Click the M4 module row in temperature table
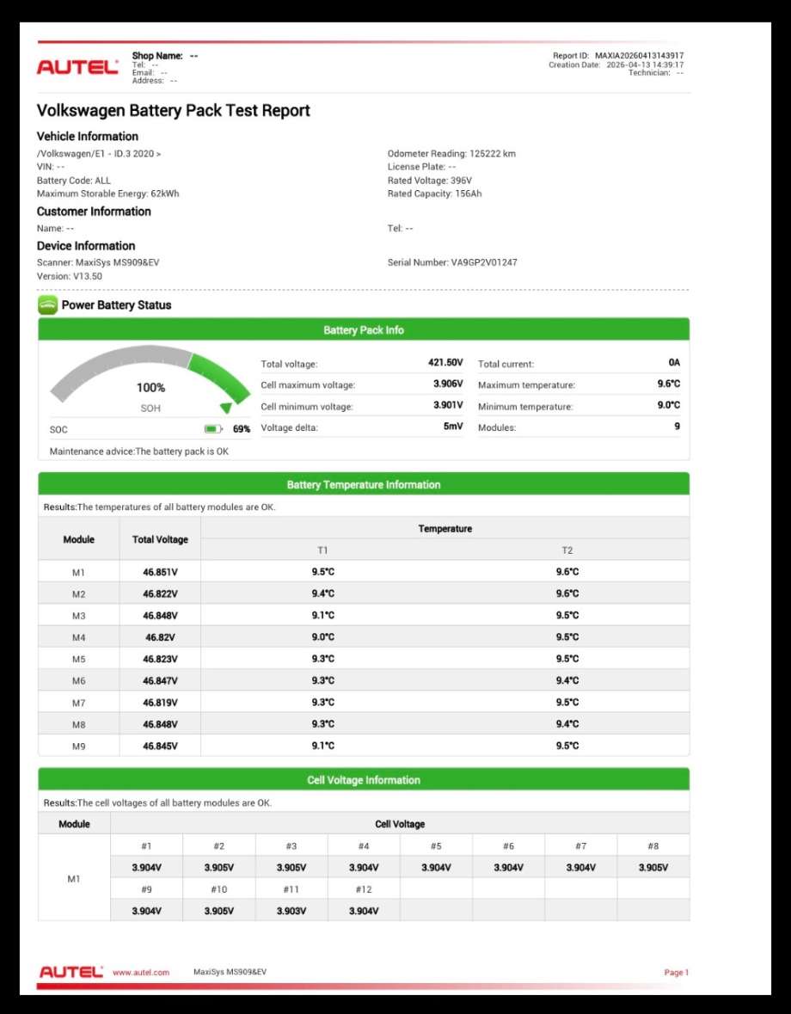791x1014 pixels. click(363, 637)
